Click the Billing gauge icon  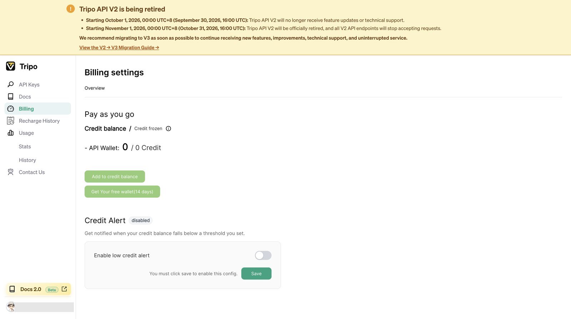pos(11,109)
